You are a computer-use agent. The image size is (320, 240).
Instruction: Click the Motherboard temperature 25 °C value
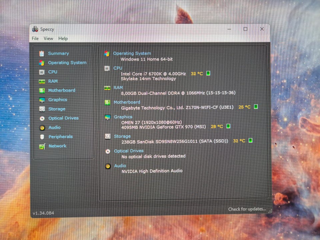[244, 107]
